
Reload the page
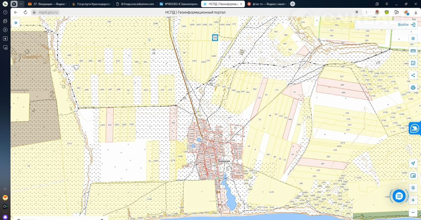click(x=25, y=12)
